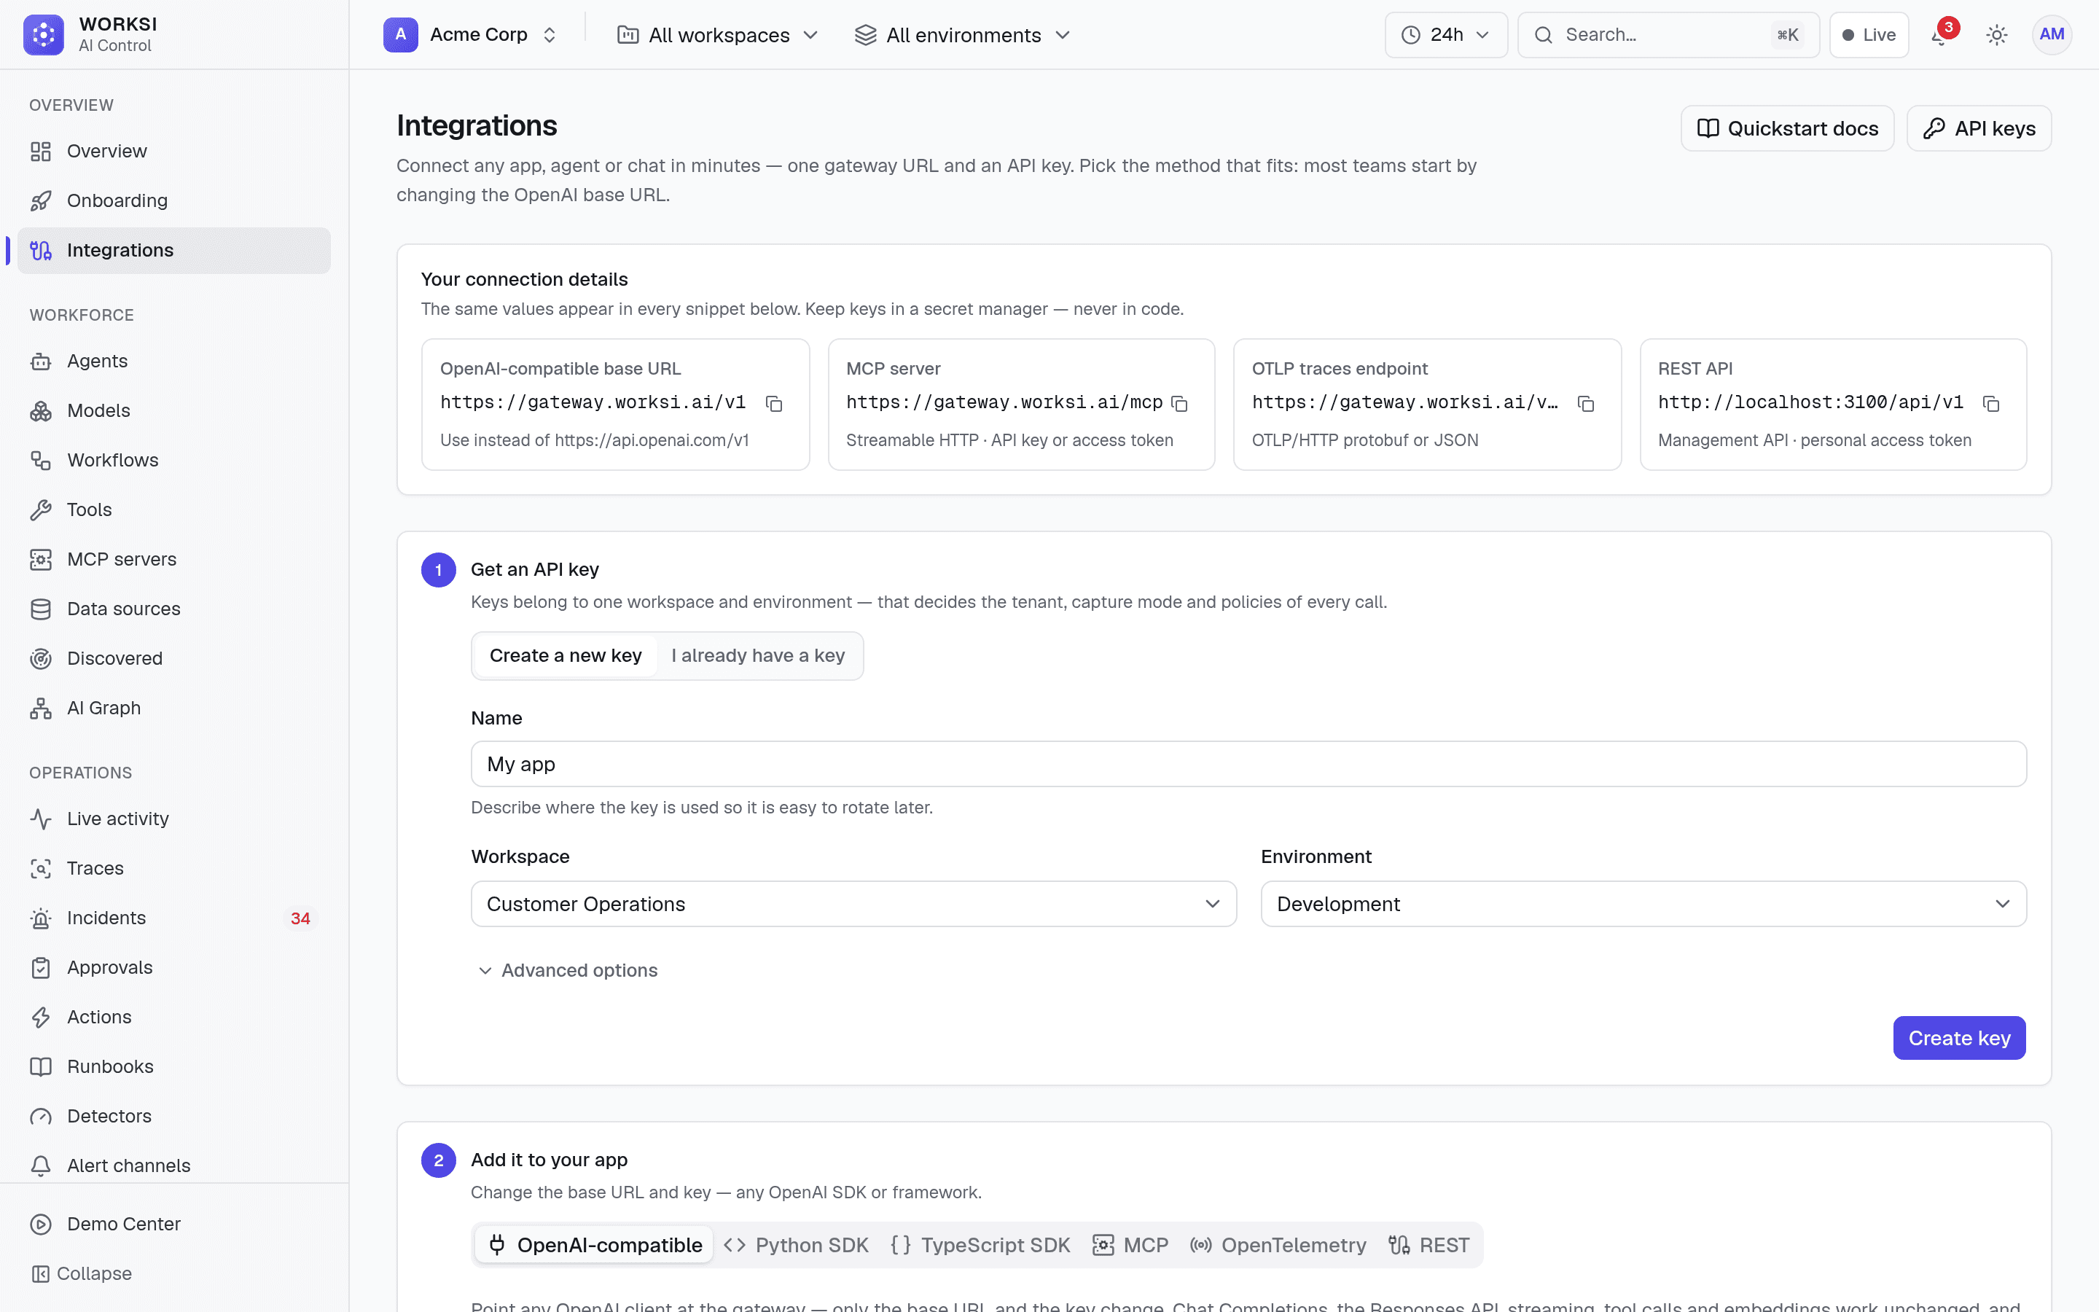Open Live activity in sidebar
This screenshot has width=2099, height=1312.
[x=173, y=819]
